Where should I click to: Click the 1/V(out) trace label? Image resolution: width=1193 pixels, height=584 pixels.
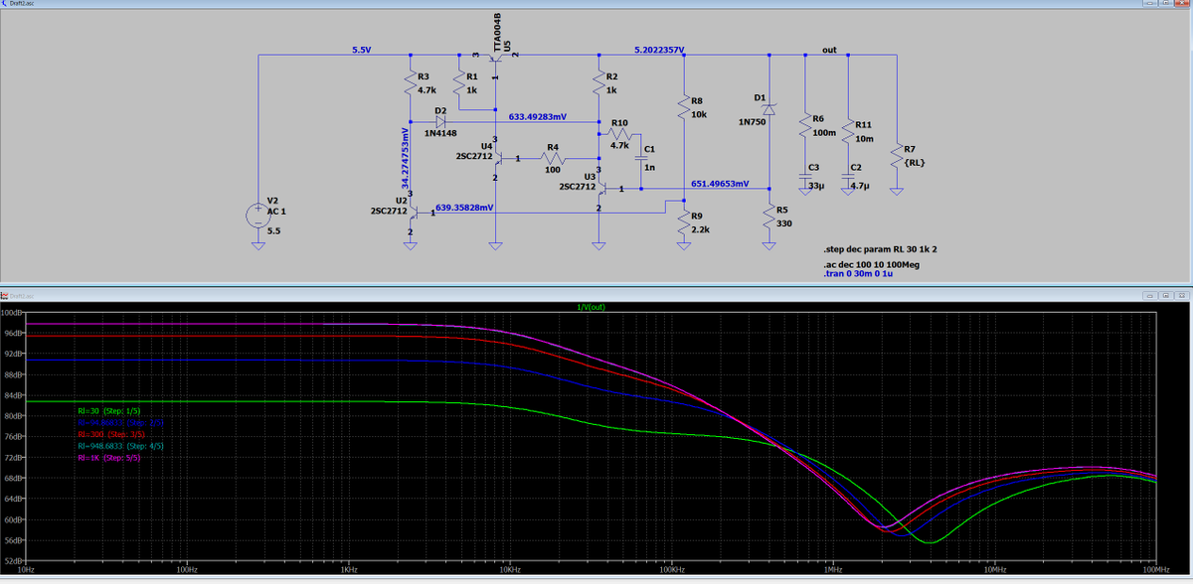click(592, 307)
